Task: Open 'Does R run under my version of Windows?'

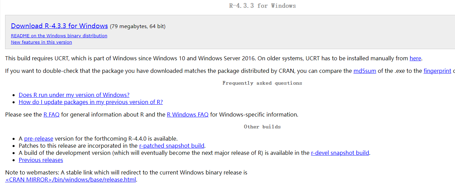Action: point(74,95)
